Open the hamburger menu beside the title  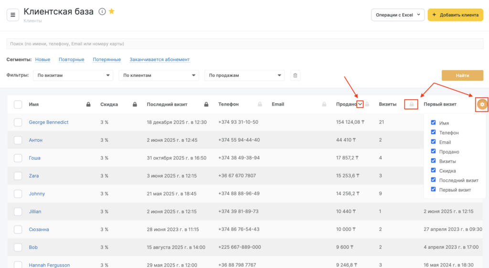click(x=13, y=15)
